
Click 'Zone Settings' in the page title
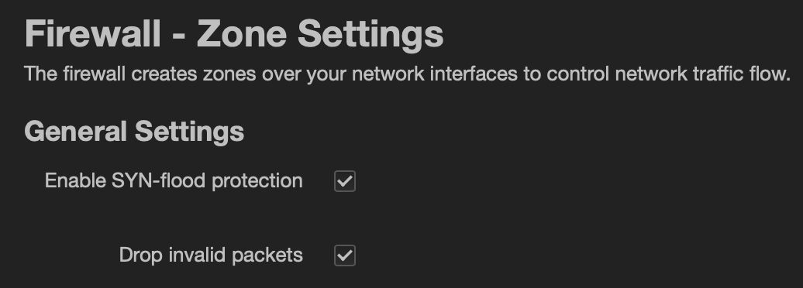click(320, 36)
